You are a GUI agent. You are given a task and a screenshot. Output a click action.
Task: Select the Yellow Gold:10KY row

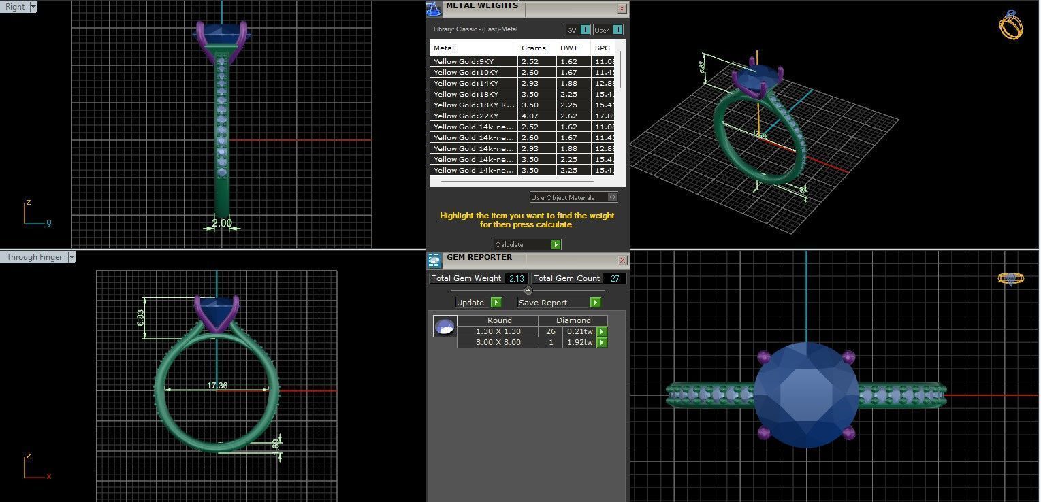pyautogui.click(x=522, y=73)
